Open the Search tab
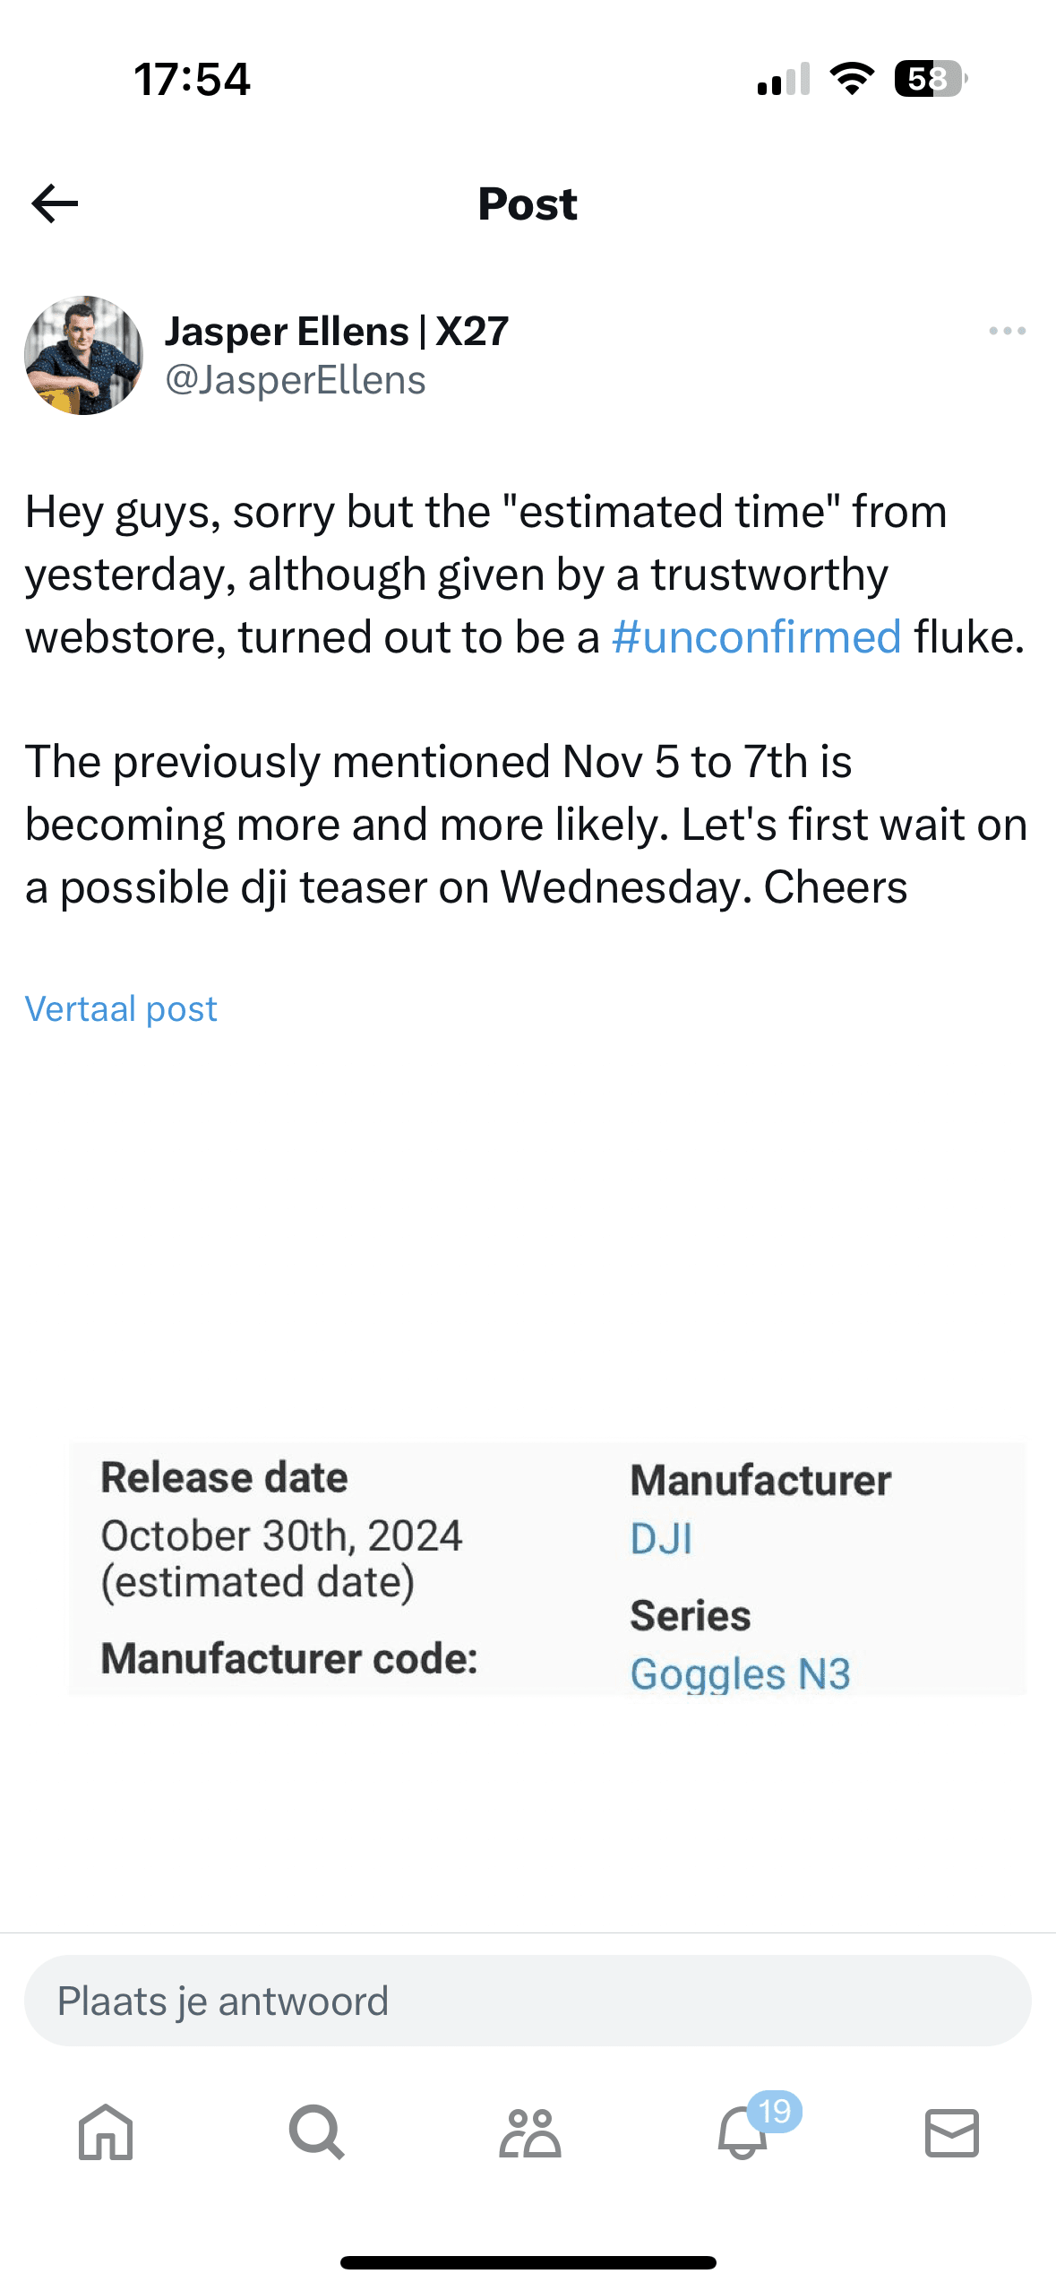Viewport: 1056px width, 2291px height. pyautogui.click(x=316, y=2131)
